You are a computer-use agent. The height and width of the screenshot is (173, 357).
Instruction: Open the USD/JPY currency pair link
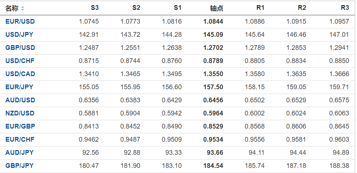(x=20, y=35)
